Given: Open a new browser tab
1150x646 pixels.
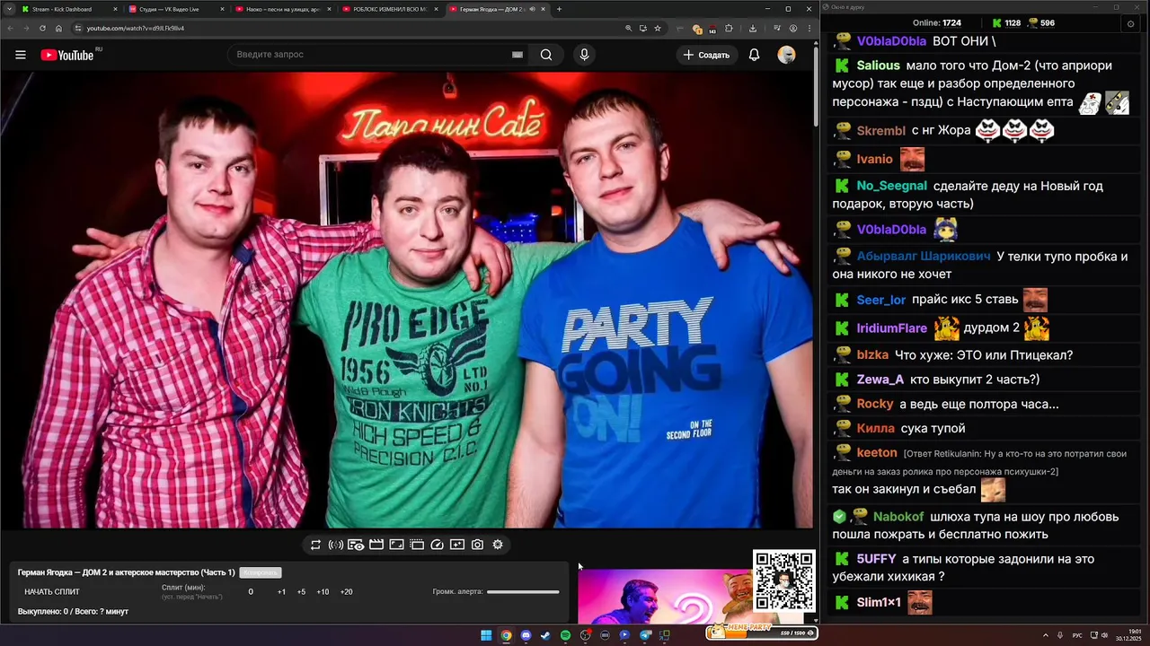Looking at the screenshot, I should pos(559,9).
